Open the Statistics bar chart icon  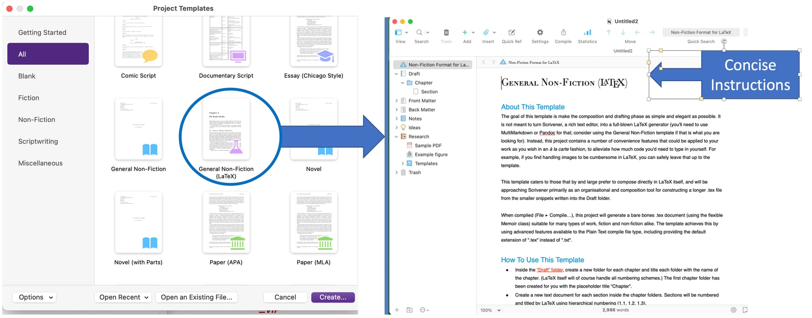[587, 33]
